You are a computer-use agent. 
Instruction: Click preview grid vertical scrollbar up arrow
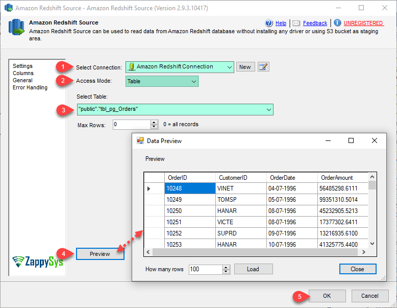point(372,177)
